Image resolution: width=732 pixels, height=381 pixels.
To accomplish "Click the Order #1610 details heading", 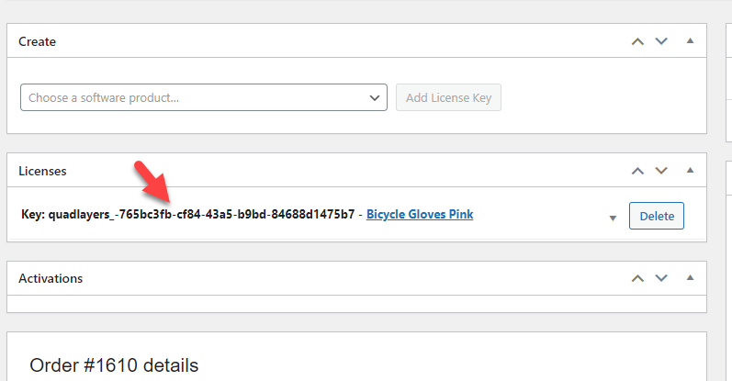I will (114, 365).
